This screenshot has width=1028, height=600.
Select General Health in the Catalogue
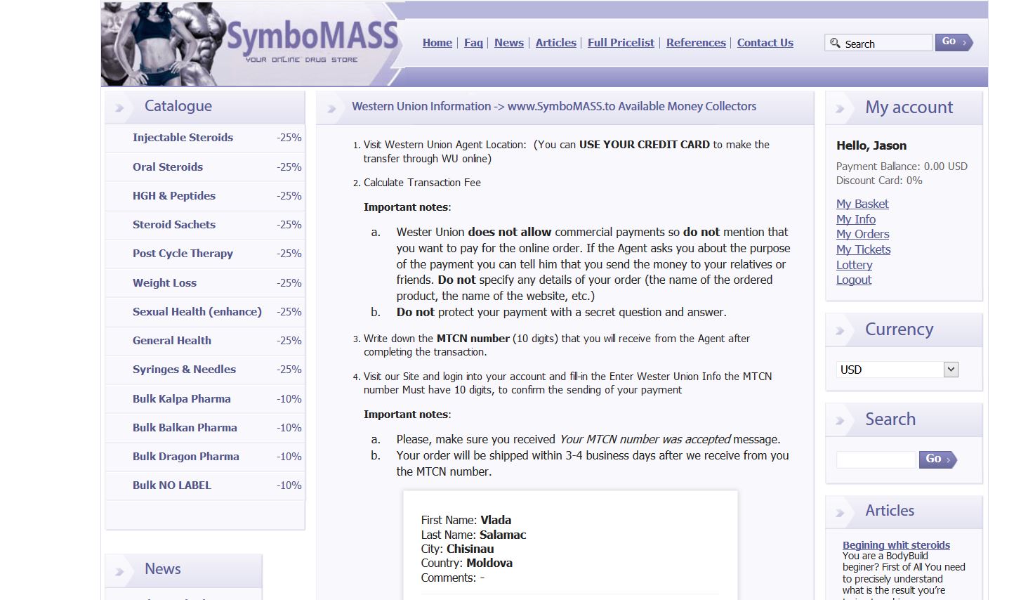coord(171,340)
